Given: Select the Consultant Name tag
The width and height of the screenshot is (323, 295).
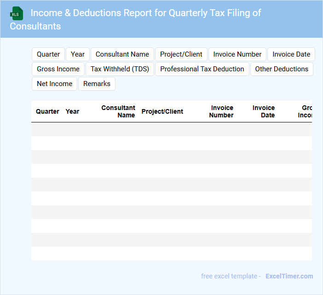Looking at the screenshot, I should click(x=122, y=54).
